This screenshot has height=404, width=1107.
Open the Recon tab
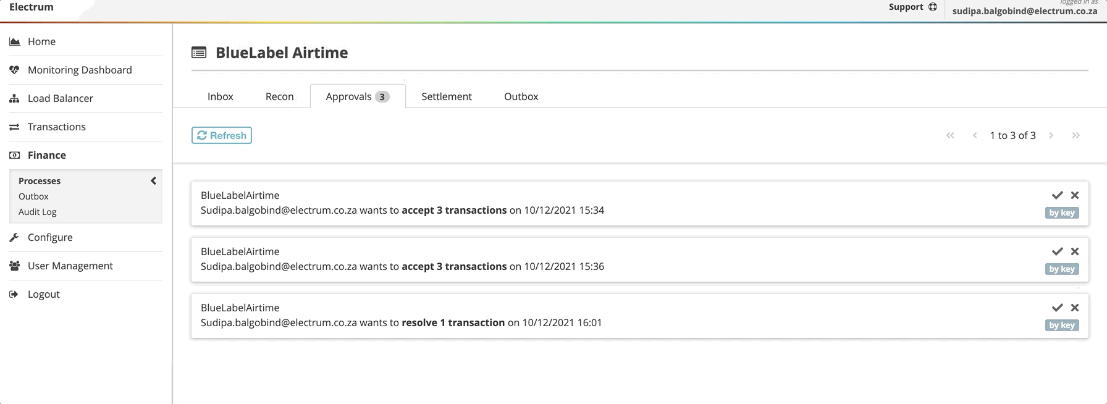coord(279,96)
